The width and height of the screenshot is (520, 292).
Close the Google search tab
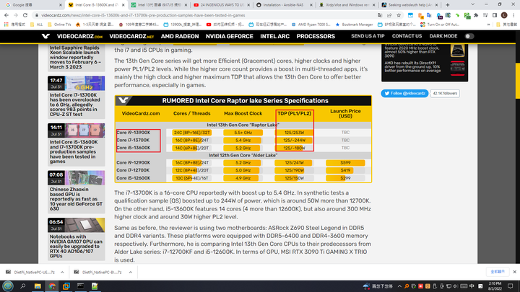pos(61,5)
